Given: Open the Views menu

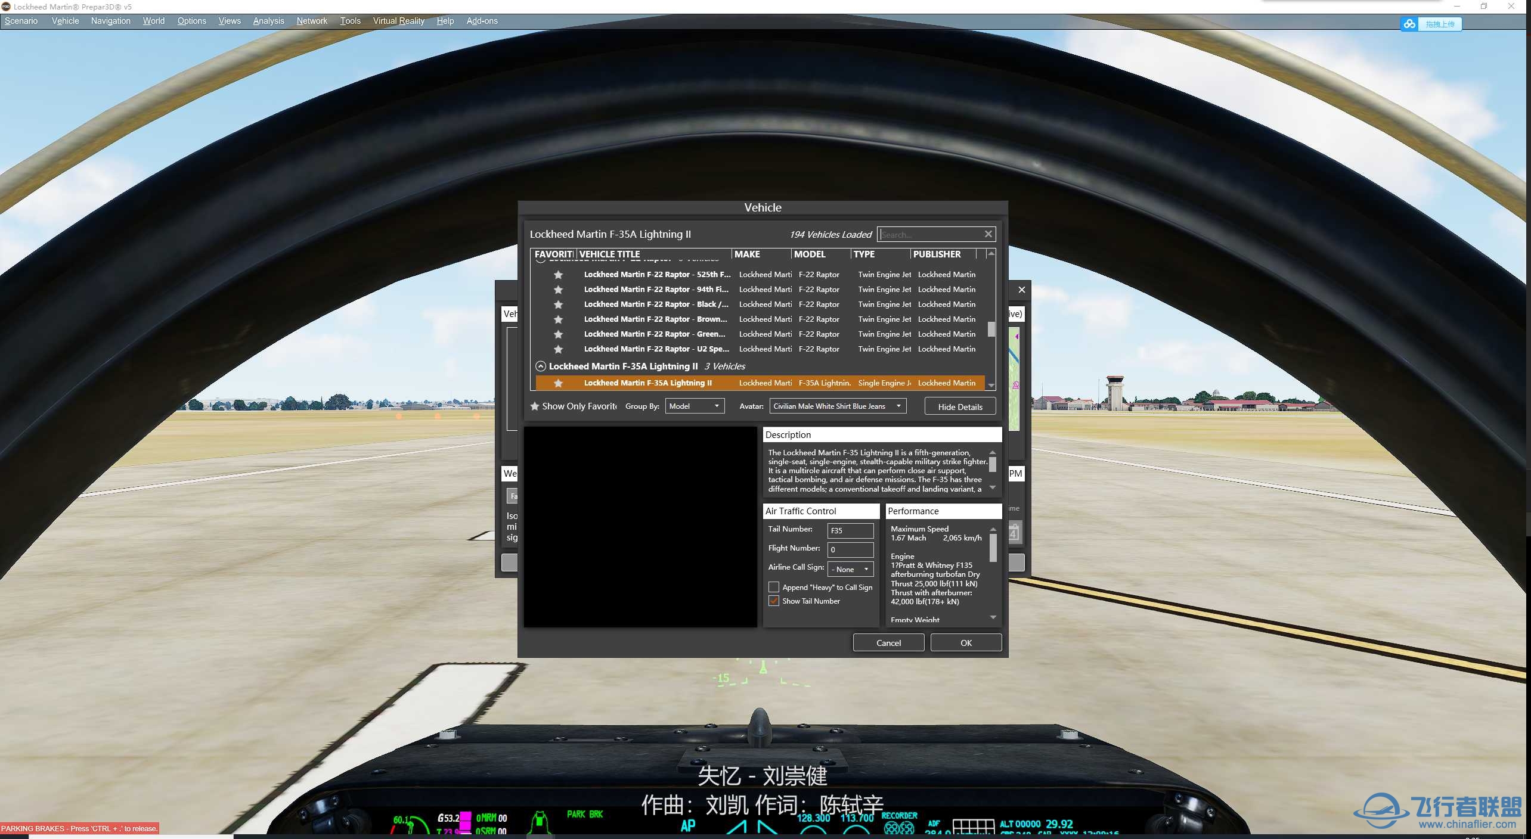Looking at the screenshot, I should pos(230,21).
